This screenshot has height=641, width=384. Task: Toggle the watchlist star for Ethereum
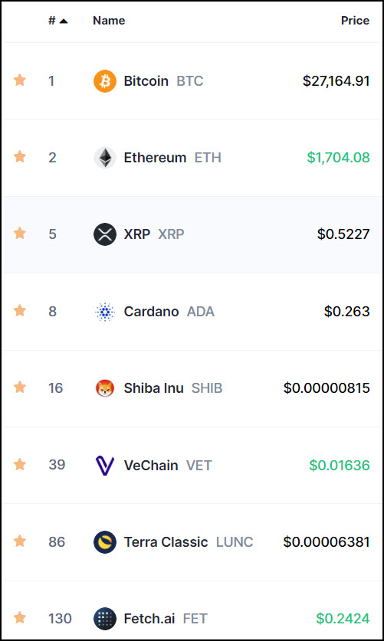[x=20, y=156]
